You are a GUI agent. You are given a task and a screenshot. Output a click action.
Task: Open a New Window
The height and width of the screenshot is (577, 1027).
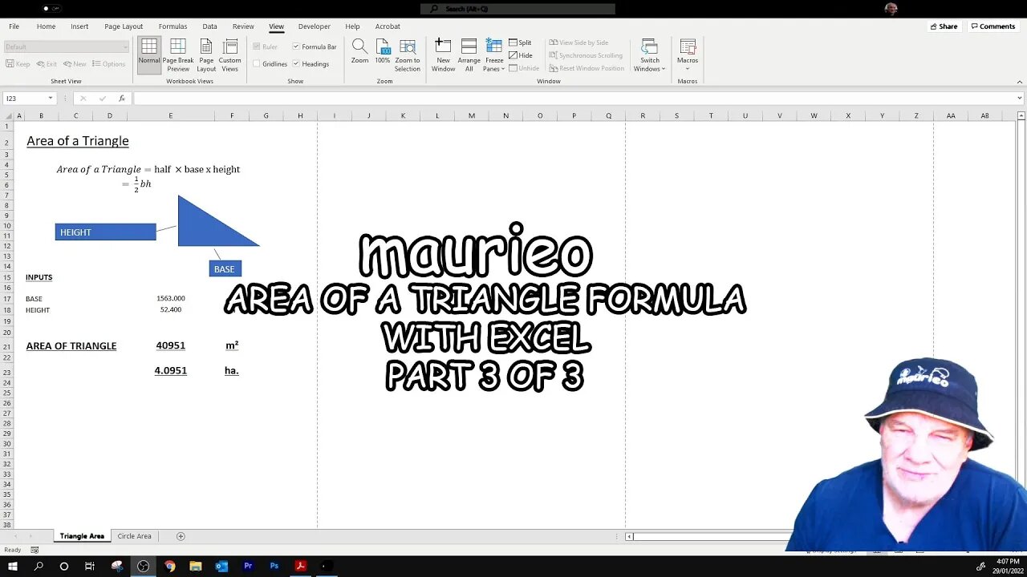point(443,55)
